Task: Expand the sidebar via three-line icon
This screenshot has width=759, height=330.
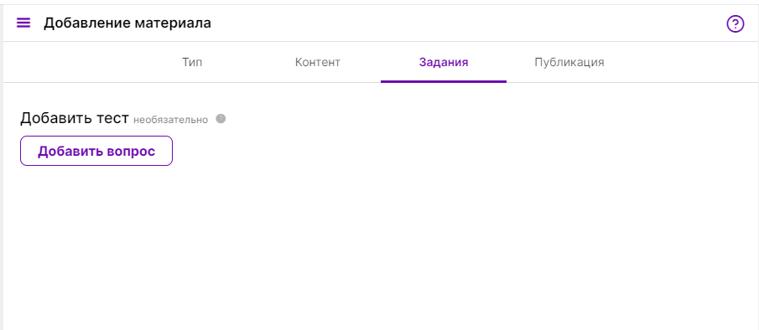Action: 23,23
